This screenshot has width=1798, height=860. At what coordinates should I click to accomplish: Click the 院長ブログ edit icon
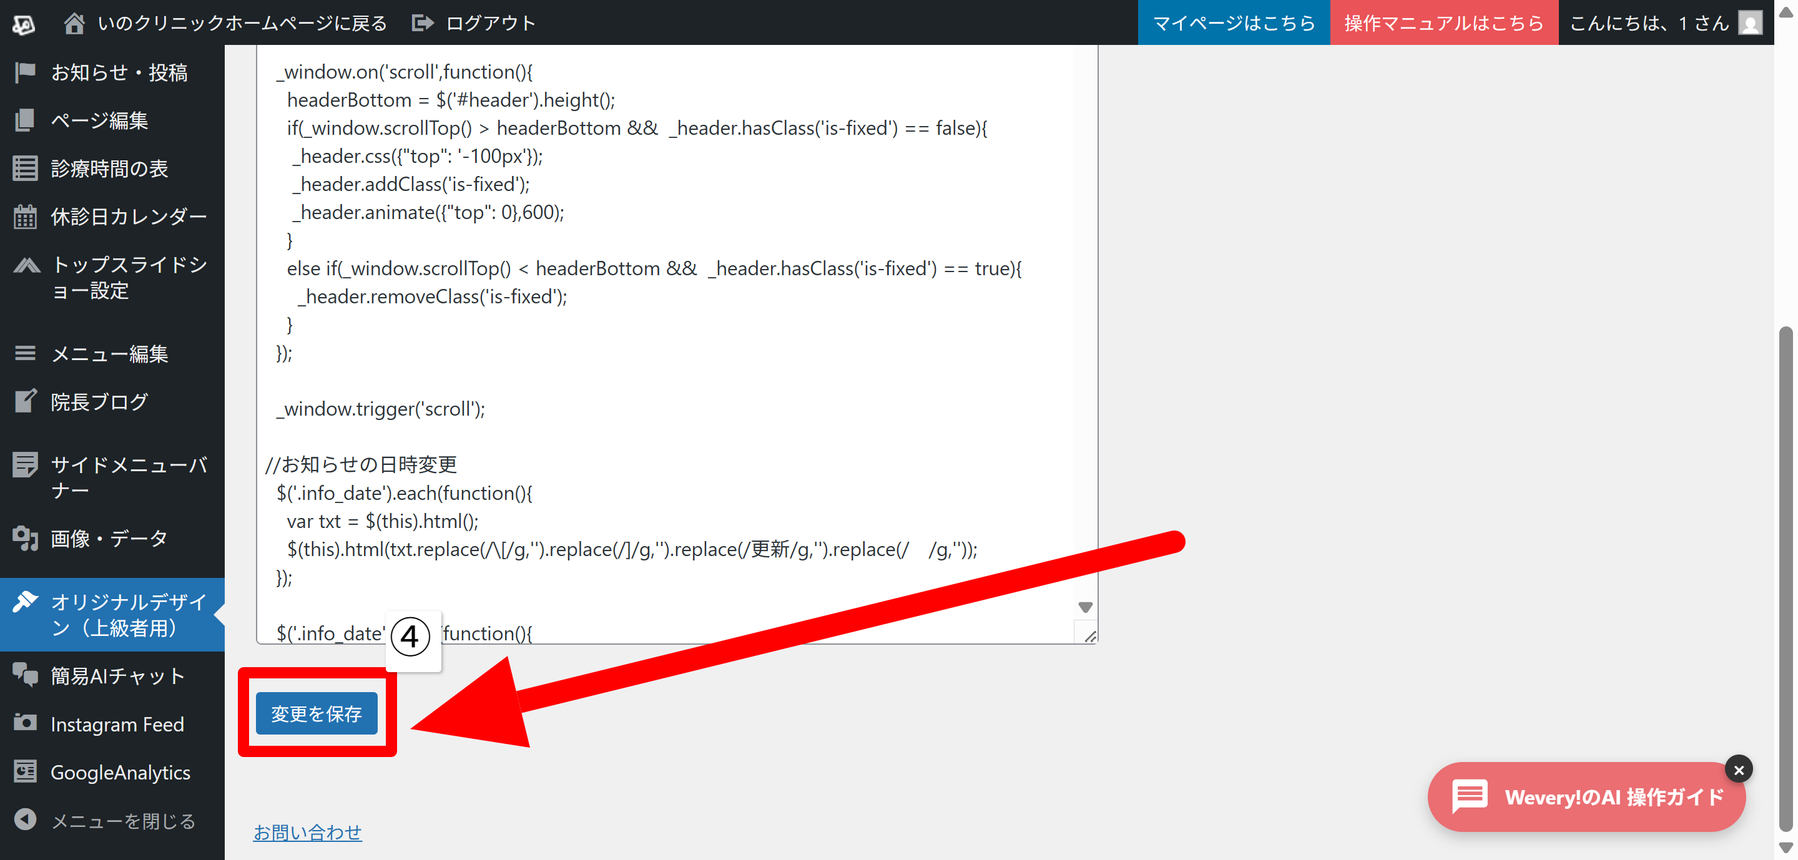point(25,401)
